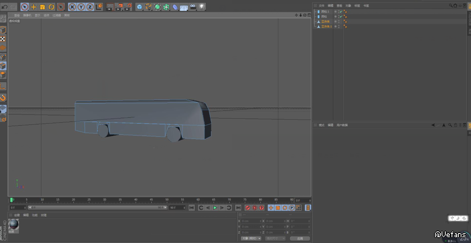471x243 pixels.
Task: Open the 对象(相对) coordinate mode dropdown
Action: pos(251,238)
